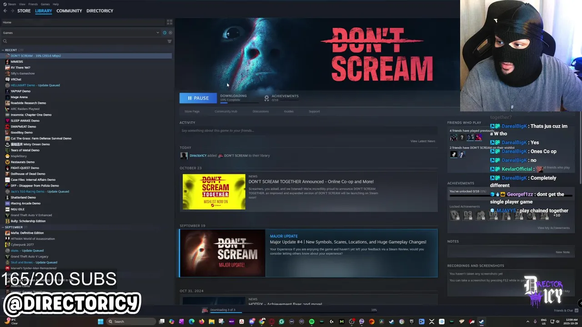Select the downloading DON'T SCREAM entry
The width and height of the screenshot is (582, 327).
point(86,56)
